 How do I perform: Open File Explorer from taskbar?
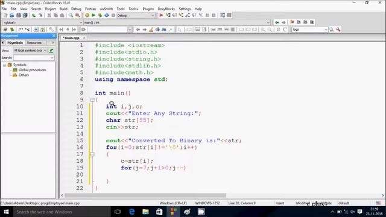click(x=145, y=212)
